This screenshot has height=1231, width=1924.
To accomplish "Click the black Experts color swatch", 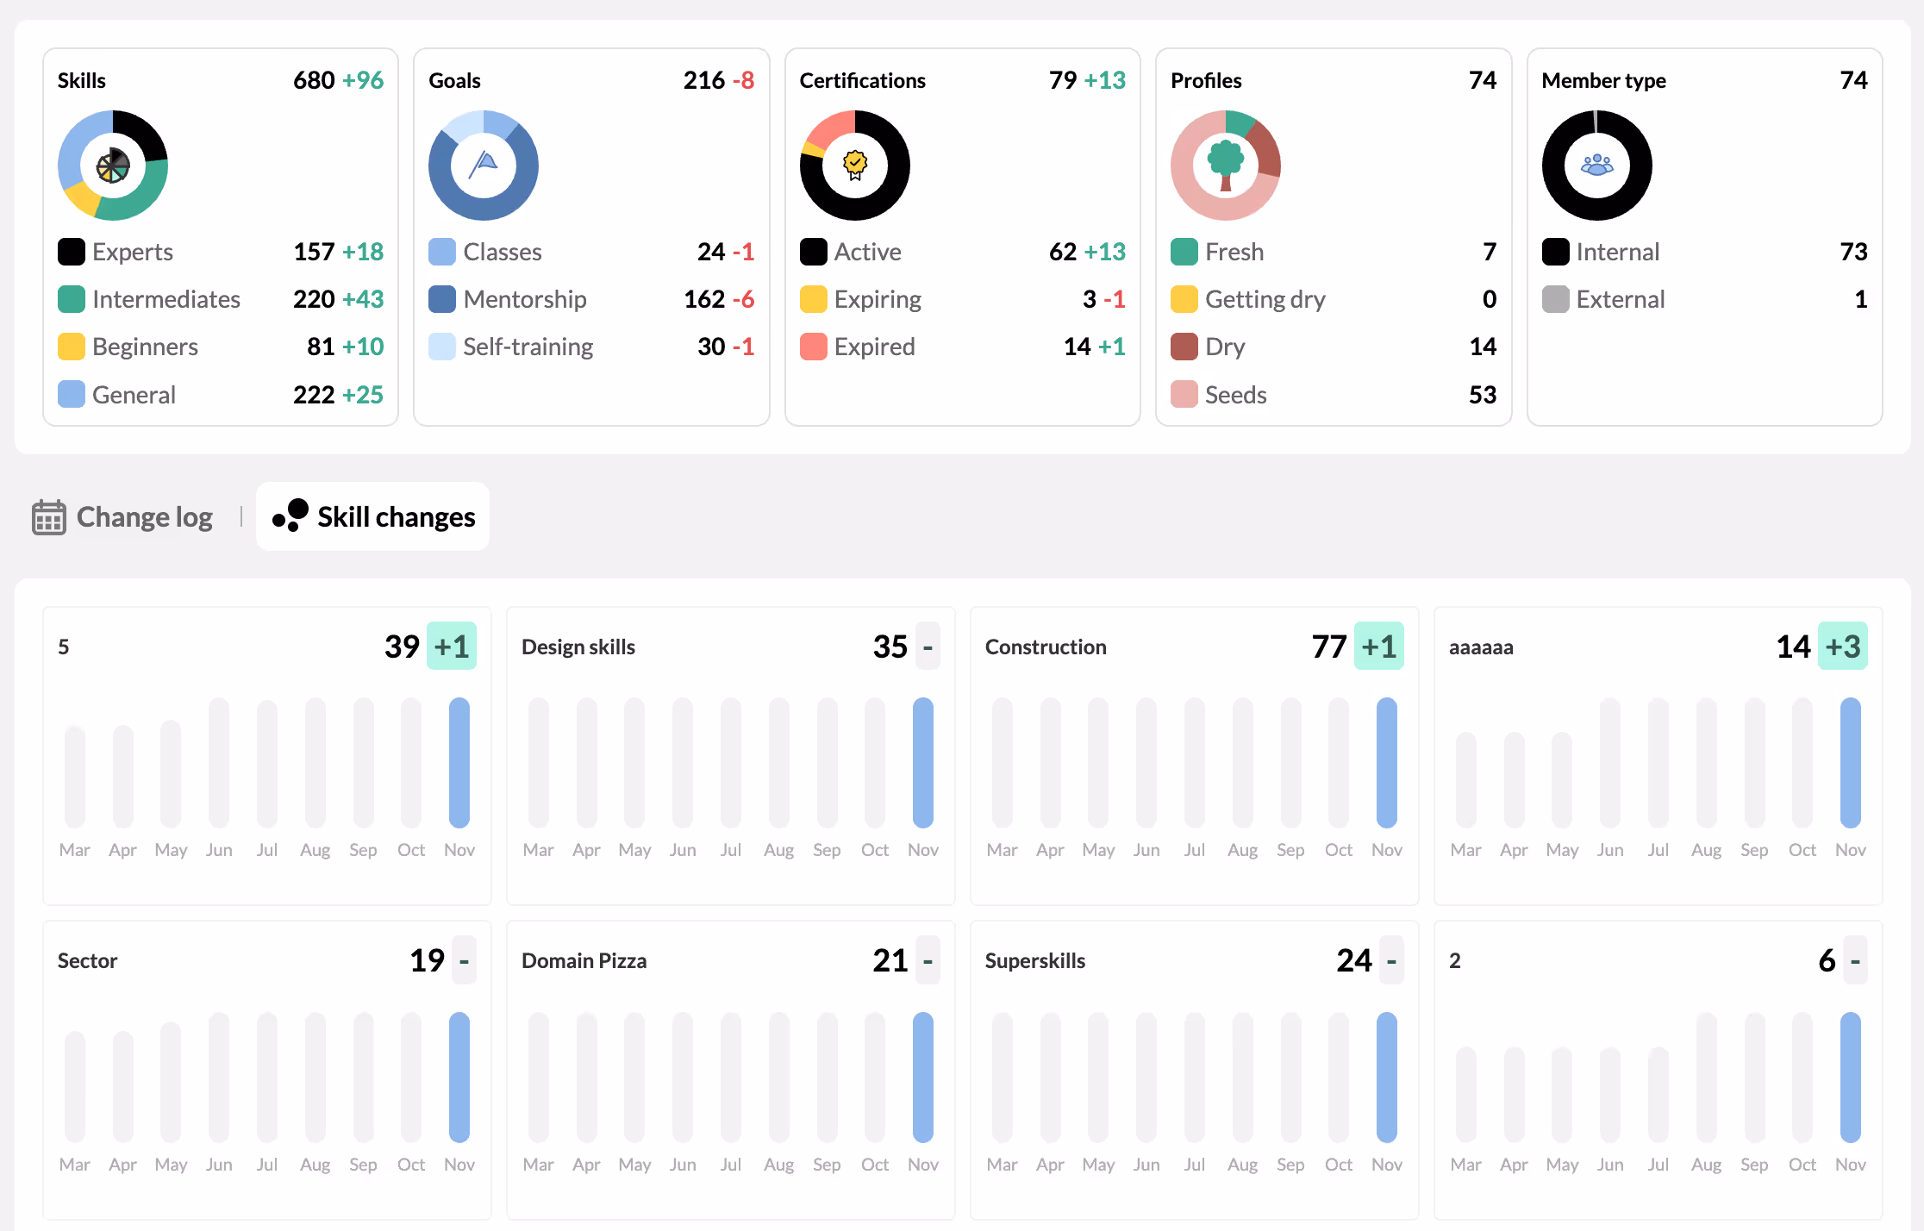I will 72,252.
